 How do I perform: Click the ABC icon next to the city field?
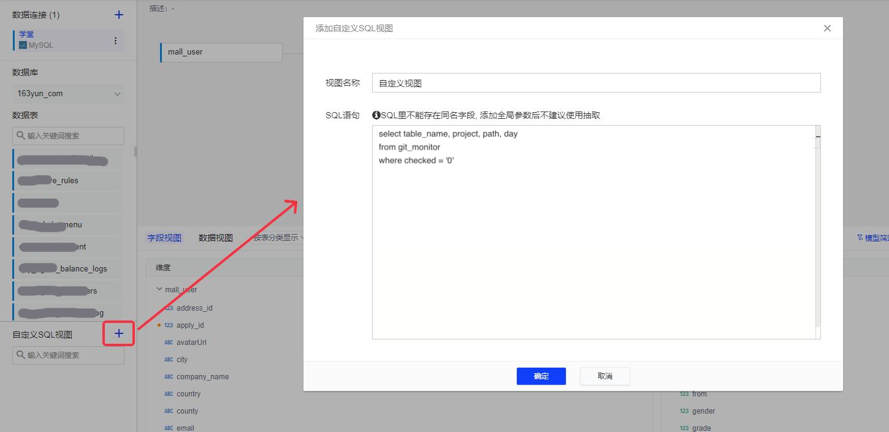168,359
